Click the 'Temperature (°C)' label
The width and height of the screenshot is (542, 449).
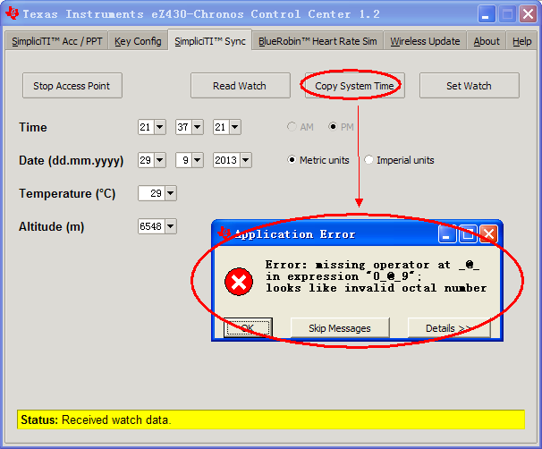[x=67, y=193]
